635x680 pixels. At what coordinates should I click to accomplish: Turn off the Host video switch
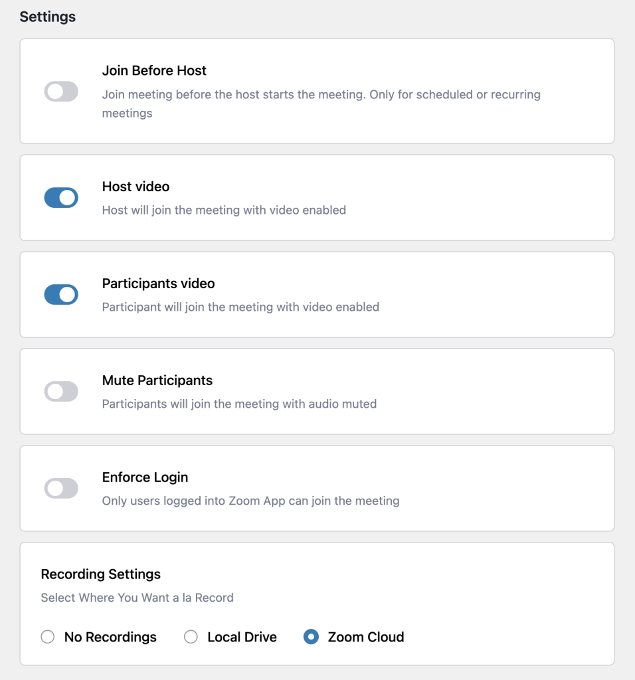pyautogui.click(x=61, y=198)
